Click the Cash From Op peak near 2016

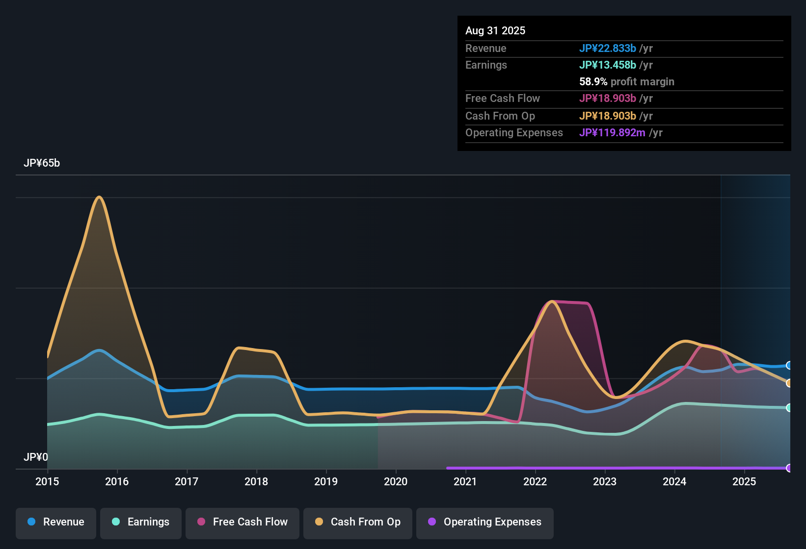[x=100, y=198]
